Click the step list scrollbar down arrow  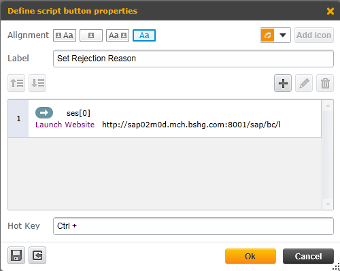[x=328, y=204]
